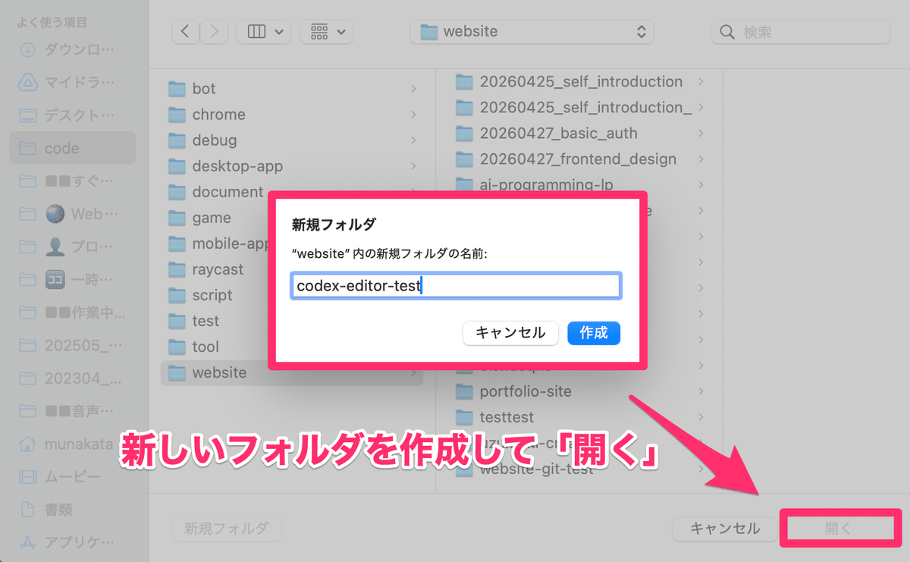This screenshot has width=910, height=562.
Task: Select the testtest folder
Action: (581, 417)
